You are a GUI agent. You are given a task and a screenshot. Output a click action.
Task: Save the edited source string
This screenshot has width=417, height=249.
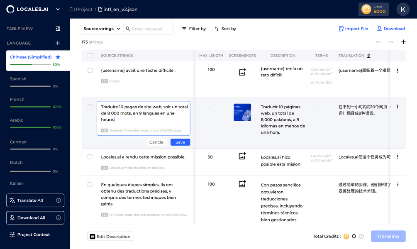pos(180,142)
